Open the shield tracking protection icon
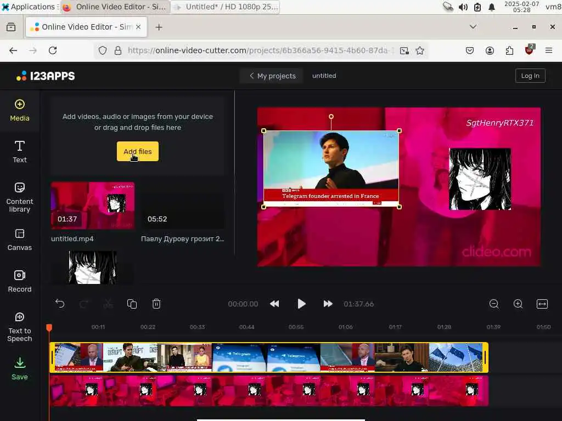Screen dimensions: 562x421 [x=103, y=50]
